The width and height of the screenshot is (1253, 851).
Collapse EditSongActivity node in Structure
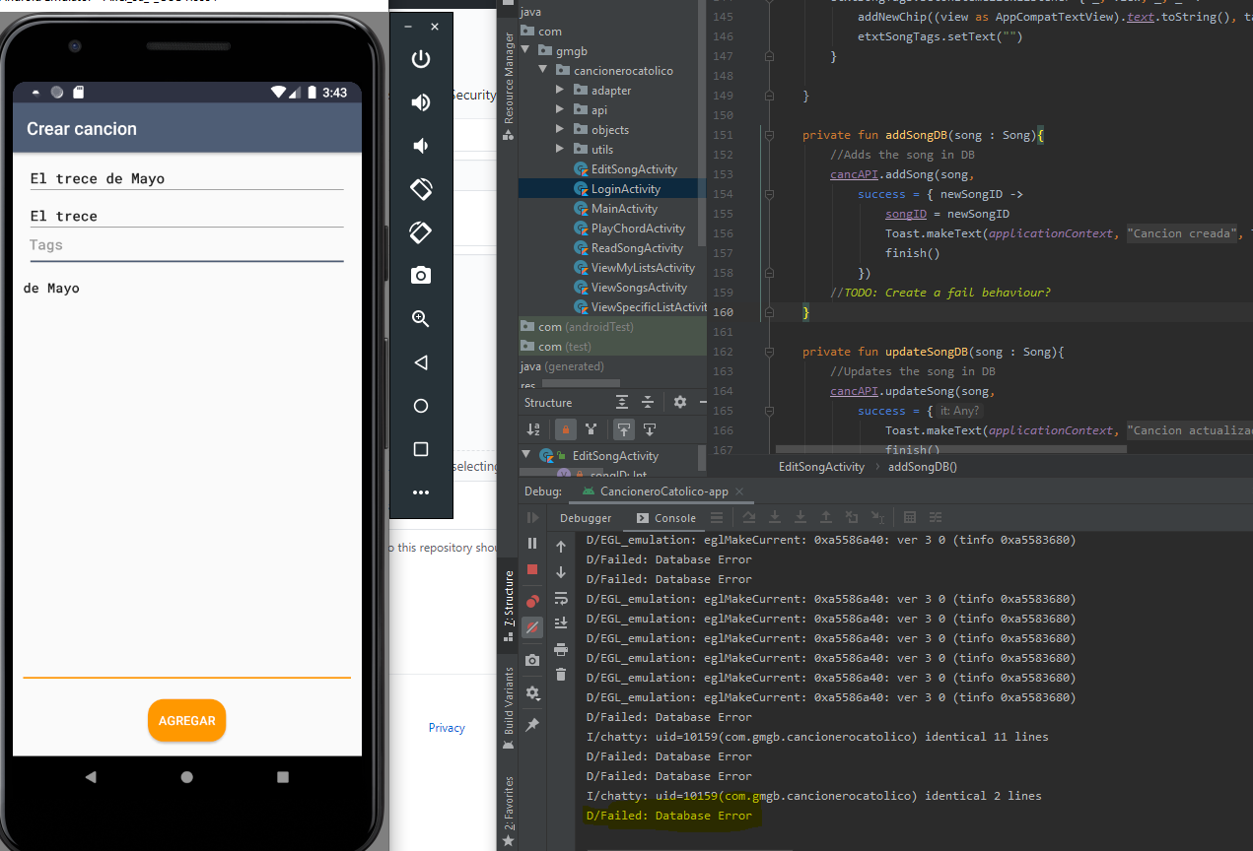coord(525,455)
